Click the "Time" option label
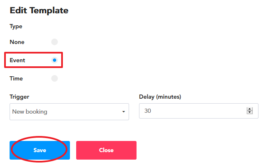266x165 pixels. [16, 78]
